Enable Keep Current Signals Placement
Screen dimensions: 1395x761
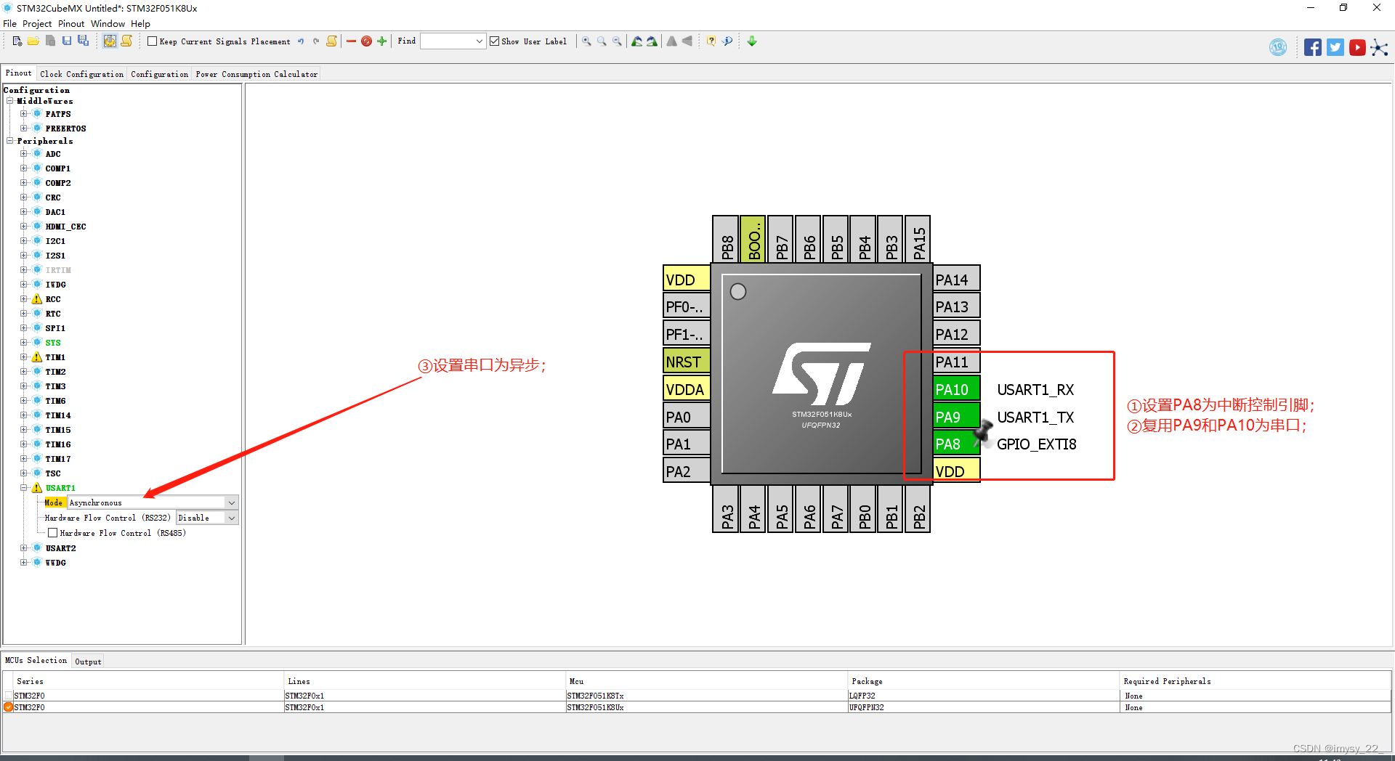tap(153, 41)
